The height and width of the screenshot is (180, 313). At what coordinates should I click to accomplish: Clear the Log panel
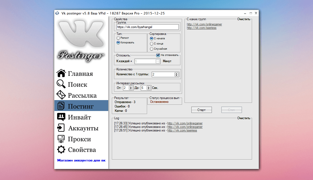point(244,118)
